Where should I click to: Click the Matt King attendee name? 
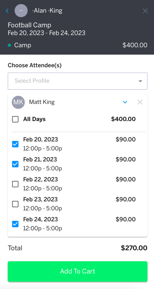point(42,102)
